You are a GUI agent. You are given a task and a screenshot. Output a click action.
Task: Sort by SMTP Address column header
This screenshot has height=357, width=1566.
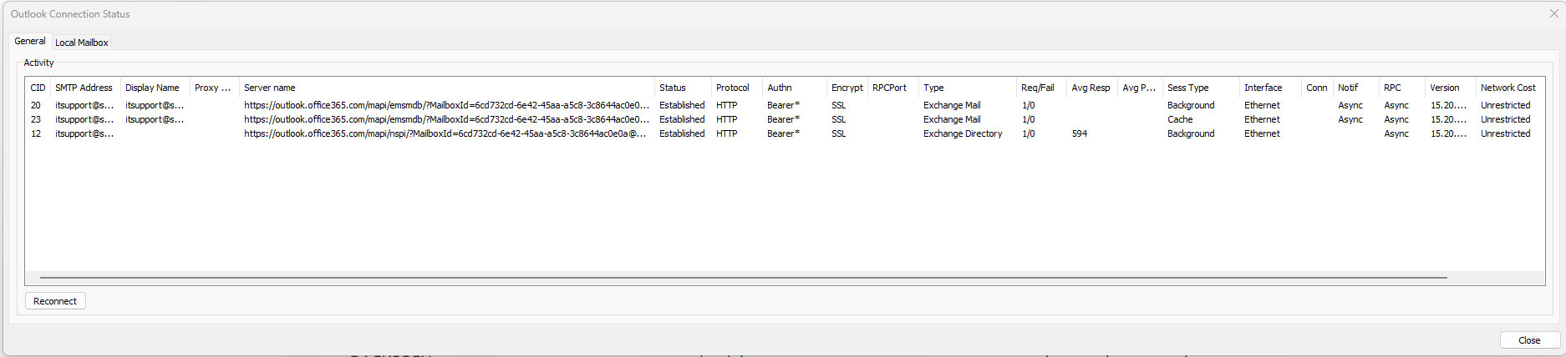coord(84,88)
